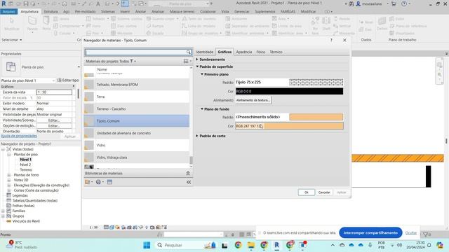Click the Ocultar link in sharing bar
The image size is (449, 252).
pyautogui.click(x=411, y=233)
